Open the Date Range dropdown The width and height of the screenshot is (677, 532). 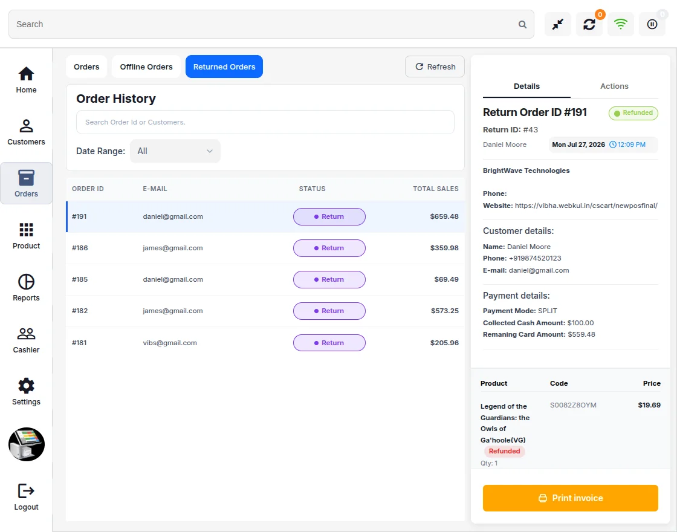pyautogui.click(x=175, y=151)
